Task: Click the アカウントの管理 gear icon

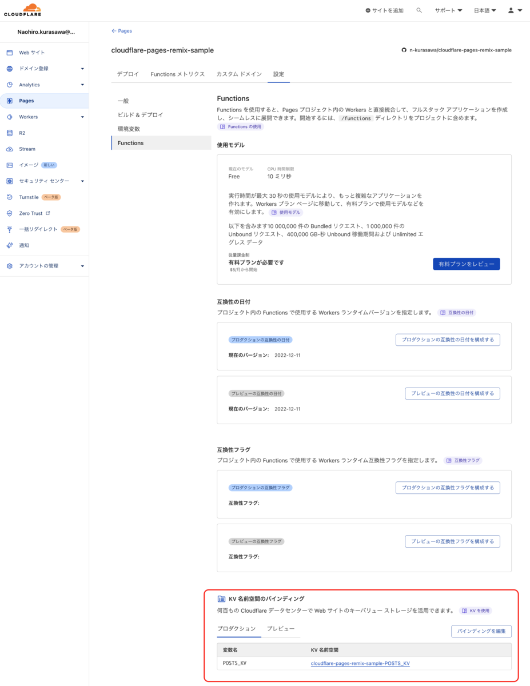Action: pos(9,266)
